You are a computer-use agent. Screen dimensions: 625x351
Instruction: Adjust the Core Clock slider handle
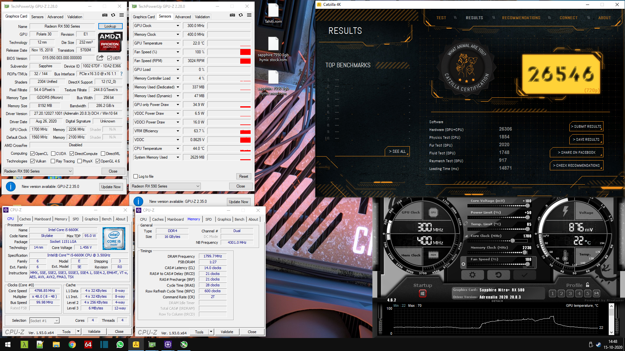(513, 241)
